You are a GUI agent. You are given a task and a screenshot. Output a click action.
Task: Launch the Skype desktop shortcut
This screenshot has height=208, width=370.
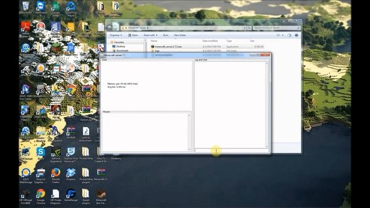pyautogui.click(x=40, y=154)
